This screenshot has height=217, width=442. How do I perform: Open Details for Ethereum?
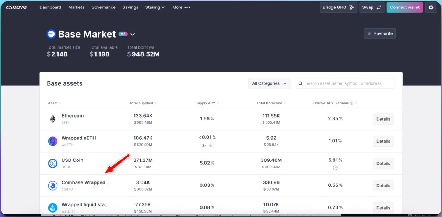383,119
